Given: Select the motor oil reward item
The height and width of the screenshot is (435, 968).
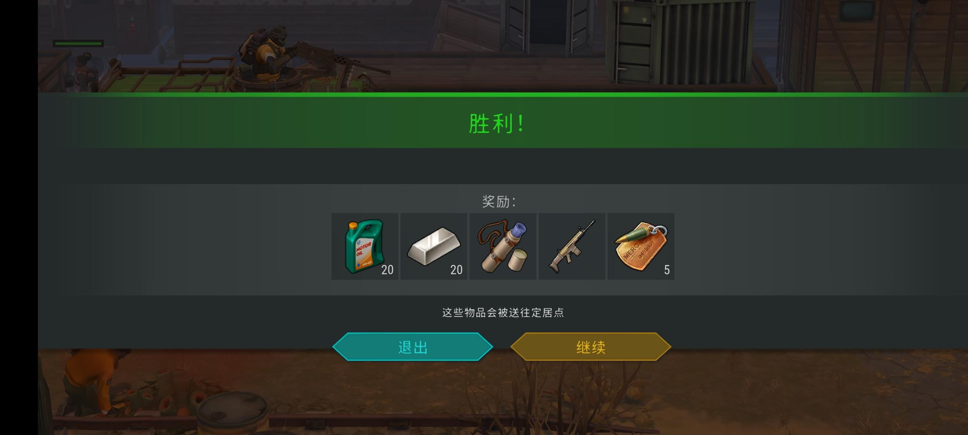Looking at the screenshot, I should coord(365,246).
